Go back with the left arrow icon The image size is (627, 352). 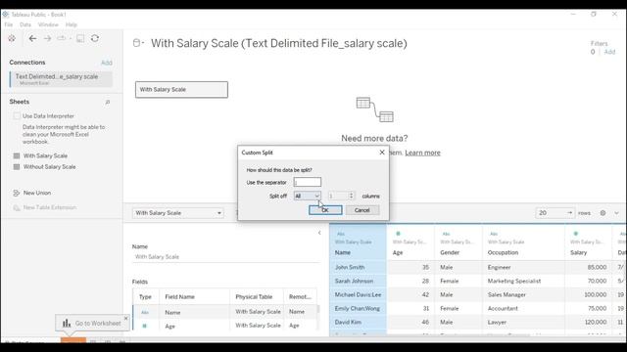(x=32, y=38)
